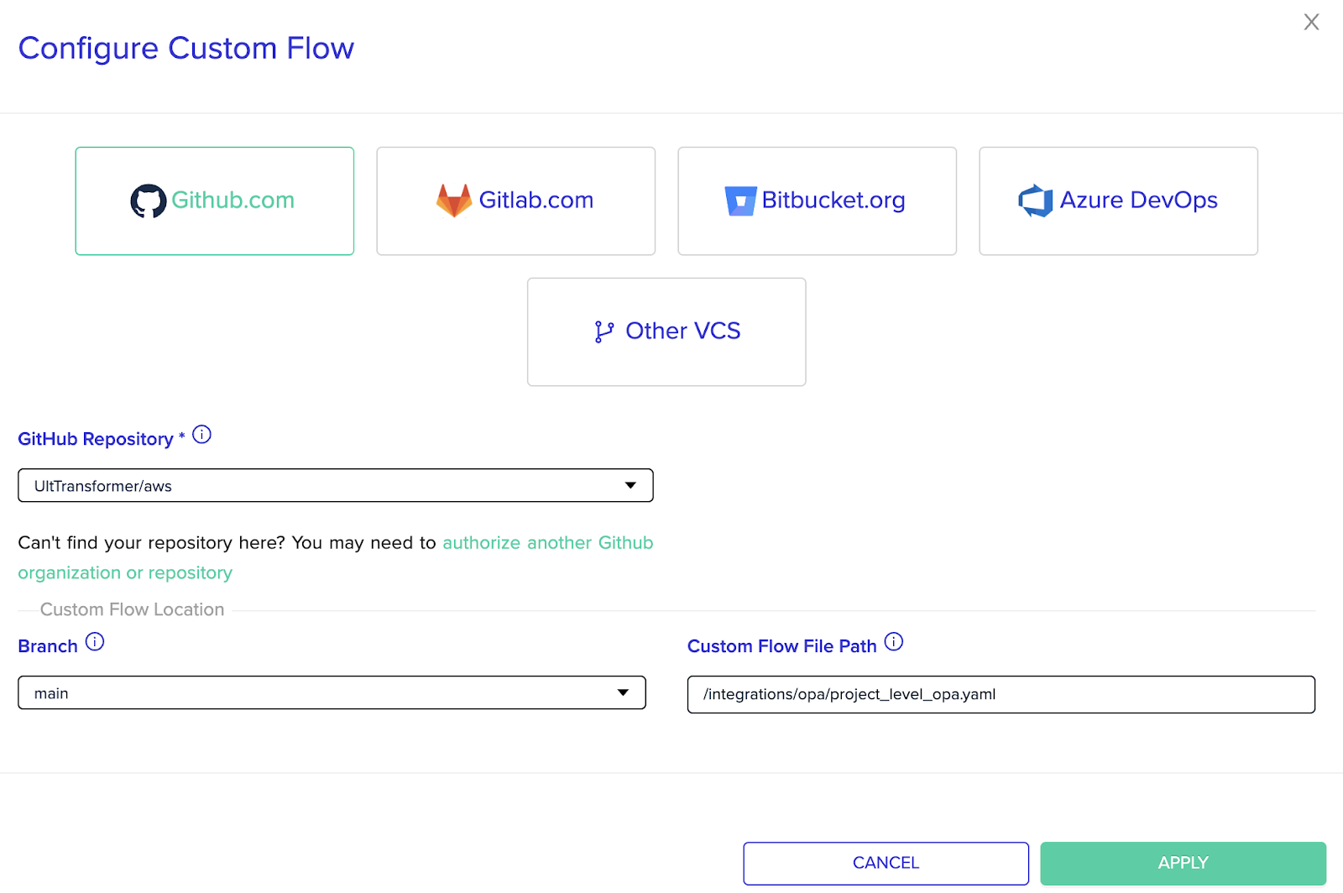Select Azure DevOps as the VCS provider
Image resolution: width=1343 pixels, height=893 pixels.
[x=1117, y=201]
